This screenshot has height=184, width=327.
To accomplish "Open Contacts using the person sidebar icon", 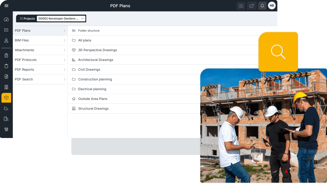I will coord(6,41).
